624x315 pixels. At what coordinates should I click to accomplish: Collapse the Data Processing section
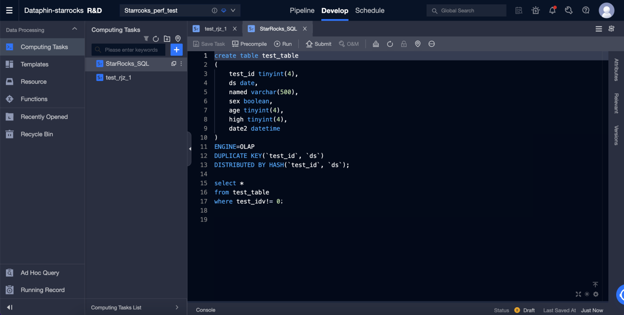[x=75, y=29]
